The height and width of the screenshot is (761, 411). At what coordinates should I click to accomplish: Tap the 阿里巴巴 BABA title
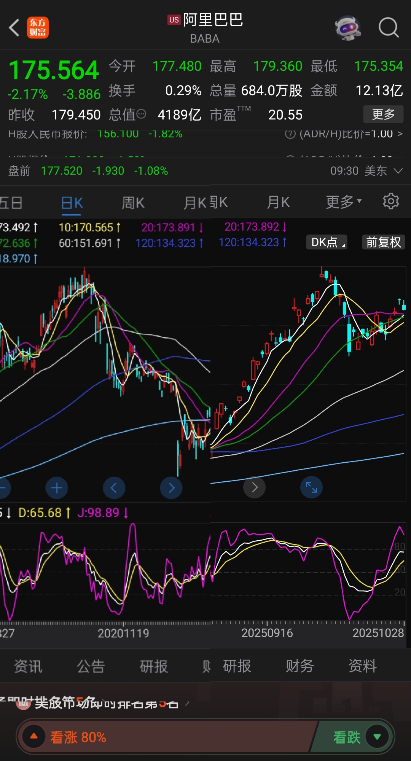point(205,27)
